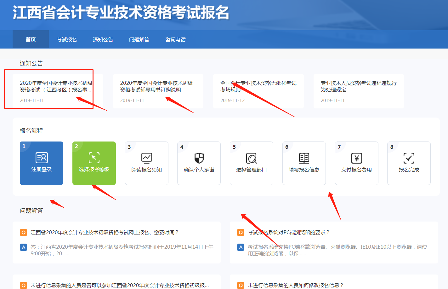Click the 支付报名费用 label
Screen dimensions: 448x289
click(357, 170)
